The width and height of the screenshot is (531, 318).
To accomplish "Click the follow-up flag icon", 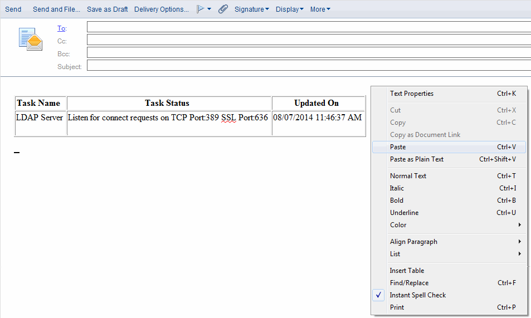I will point(201,9).
